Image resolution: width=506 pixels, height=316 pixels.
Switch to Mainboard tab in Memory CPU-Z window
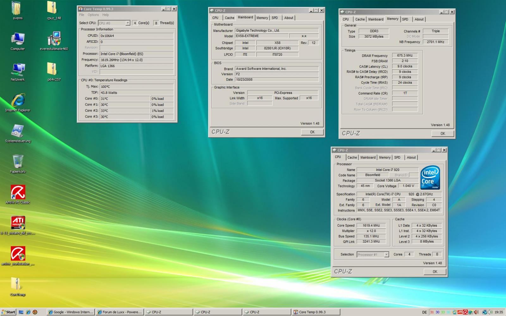click(x=376, y=19)
